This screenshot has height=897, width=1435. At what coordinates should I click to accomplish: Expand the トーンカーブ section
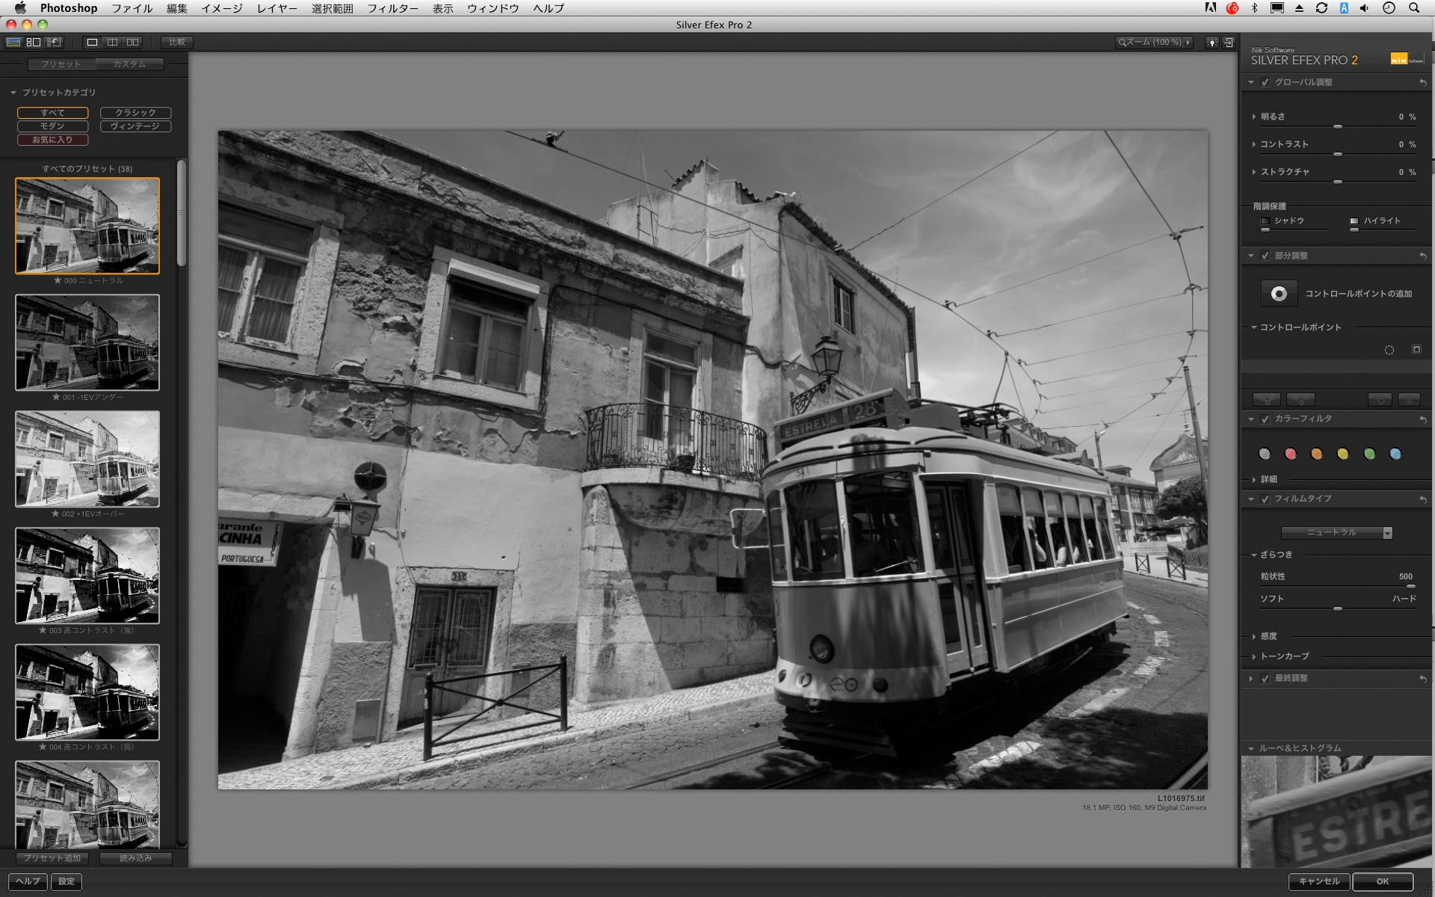(x=1253, y=656)
